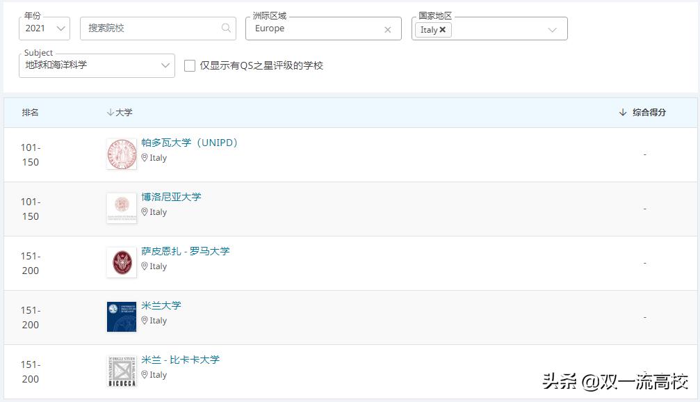Click the Bologna University seal logo
The image size is (700, 402).
pos(122,208)
